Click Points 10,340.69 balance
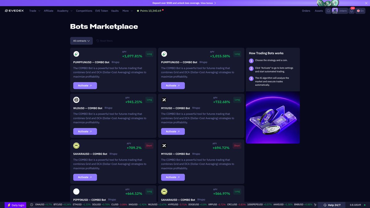This screenshot has width=370, height=208. (x=149, y=11)
